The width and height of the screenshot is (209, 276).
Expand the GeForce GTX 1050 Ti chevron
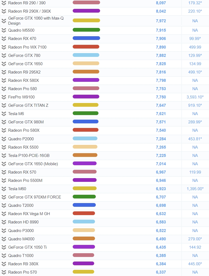point(4,247)
